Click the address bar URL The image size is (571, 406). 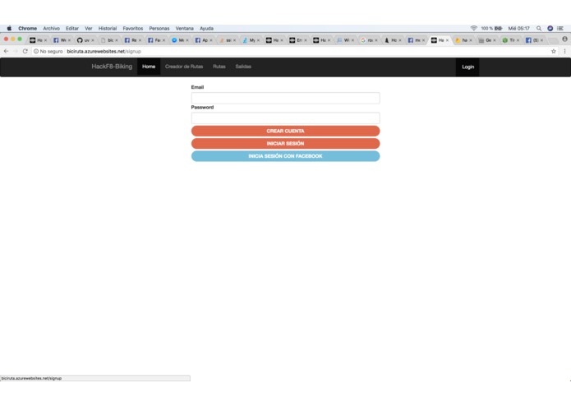coord(104,51)
